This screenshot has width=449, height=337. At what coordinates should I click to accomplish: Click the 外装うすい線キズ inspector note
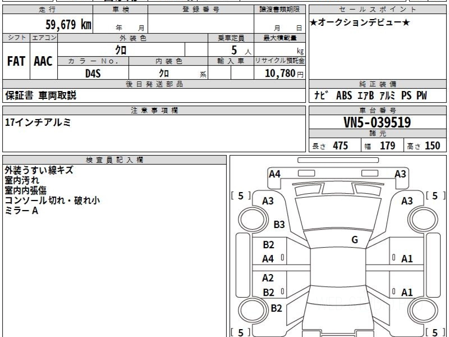point(39,170)
